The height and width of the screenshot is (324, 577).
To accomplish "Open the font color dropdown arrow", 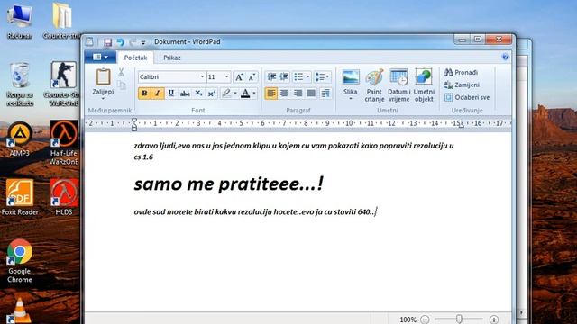I will pyautogui.click(x=254, y=94).
